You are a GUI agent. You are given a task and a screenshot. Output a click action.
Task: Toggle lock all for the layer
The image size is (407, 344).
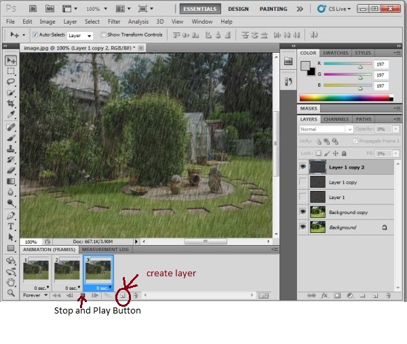click(344, 153)
